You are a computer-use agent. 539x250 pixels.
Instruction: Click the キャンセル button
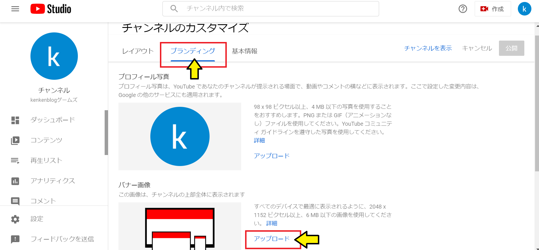tap(477, 48)
